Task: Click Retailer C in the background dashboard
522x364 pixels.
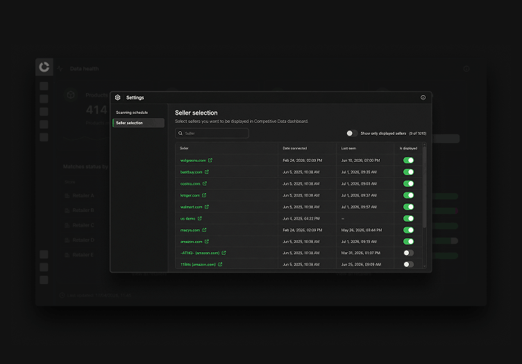Action: click(83, 225)
